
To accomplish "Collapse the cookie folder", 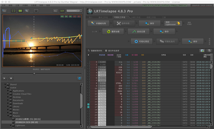I will point(5,87).
